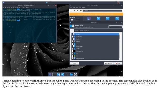This screenshot has height=90, width=161.
Task: Go to parent folder in File Manager
Action: [78, 11]
